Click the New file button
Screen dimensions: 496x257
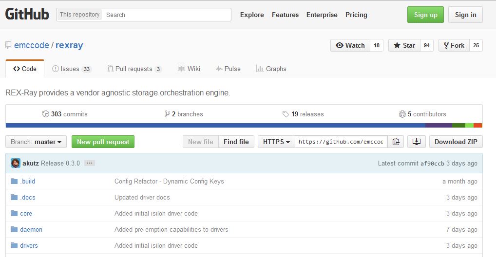click(201, 142)
